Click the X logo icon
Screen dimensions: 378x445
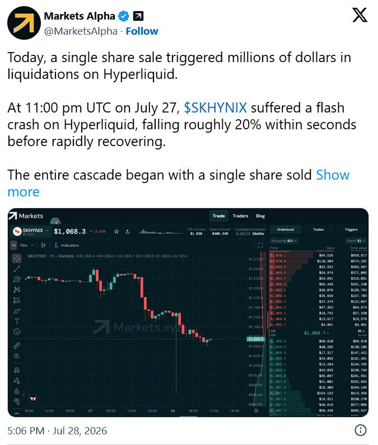tap(360, 15)
